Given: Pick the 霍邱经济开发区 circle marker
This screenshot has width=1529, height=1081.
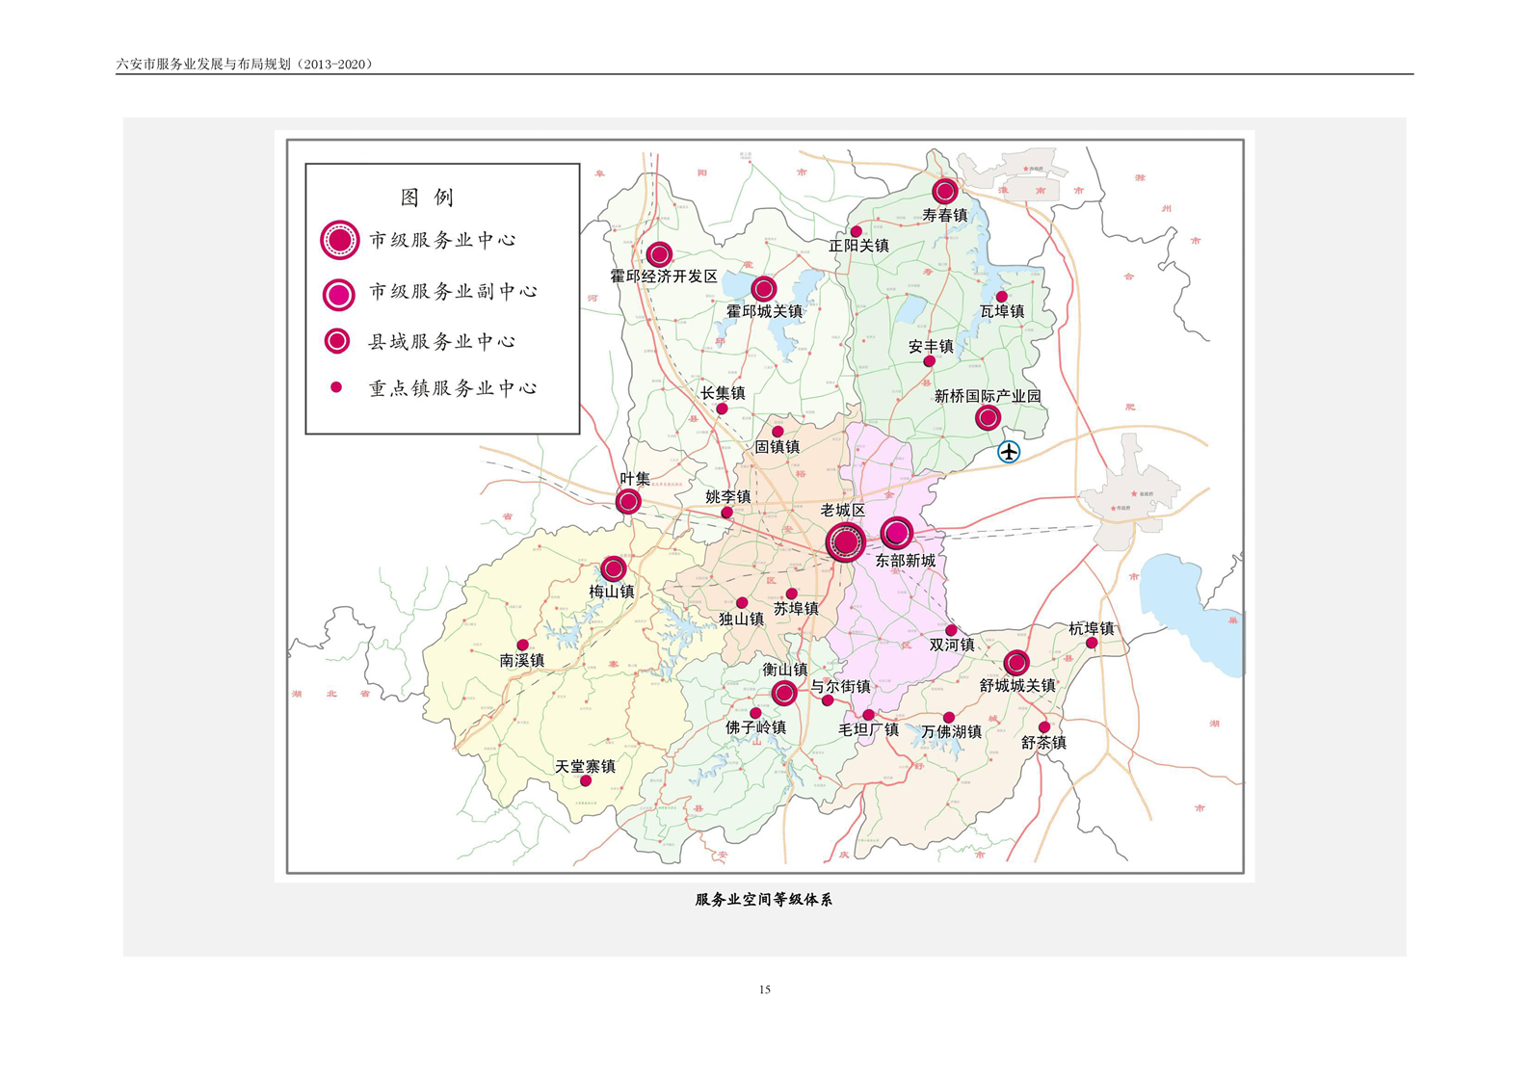Looking at the screenshot, I should pyautogui.click(x=659, y=254).
